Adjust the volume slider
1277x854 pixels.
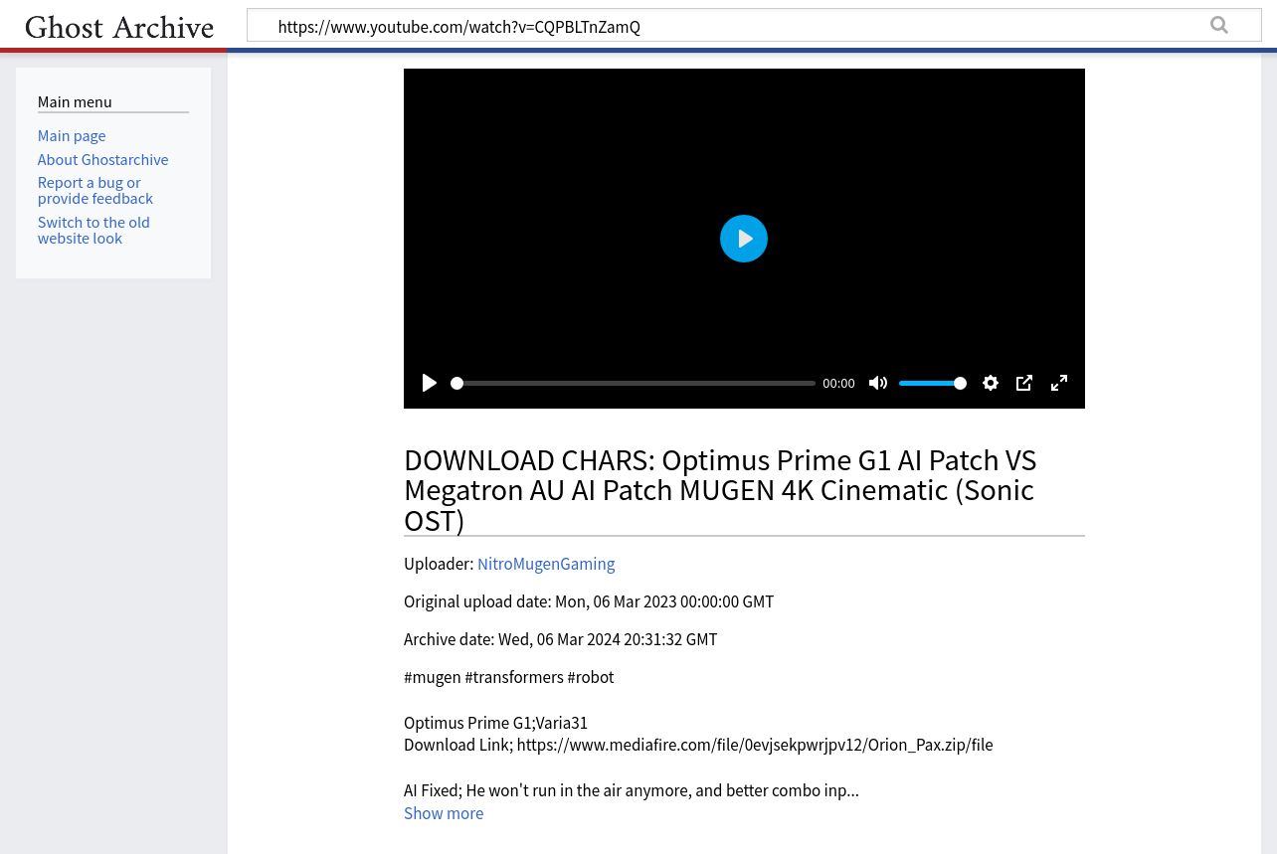click(x=933, y=383)
